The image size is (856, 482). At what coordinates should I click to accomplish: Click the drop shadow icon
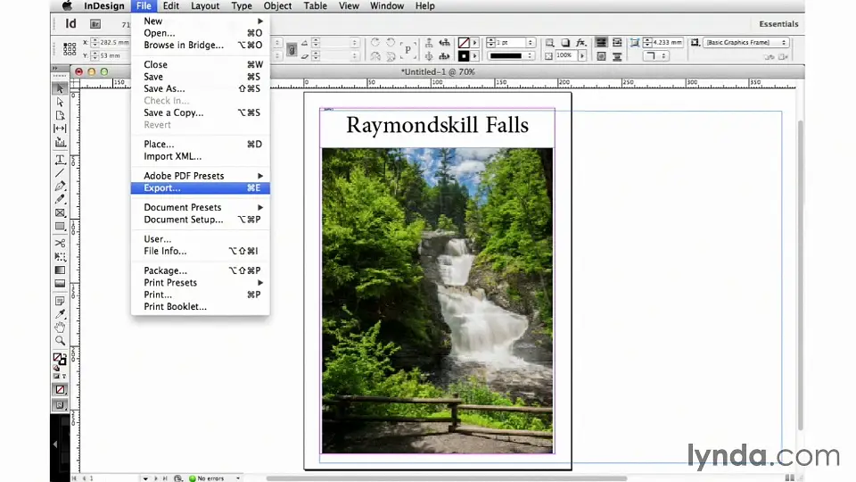pos(565,43)
